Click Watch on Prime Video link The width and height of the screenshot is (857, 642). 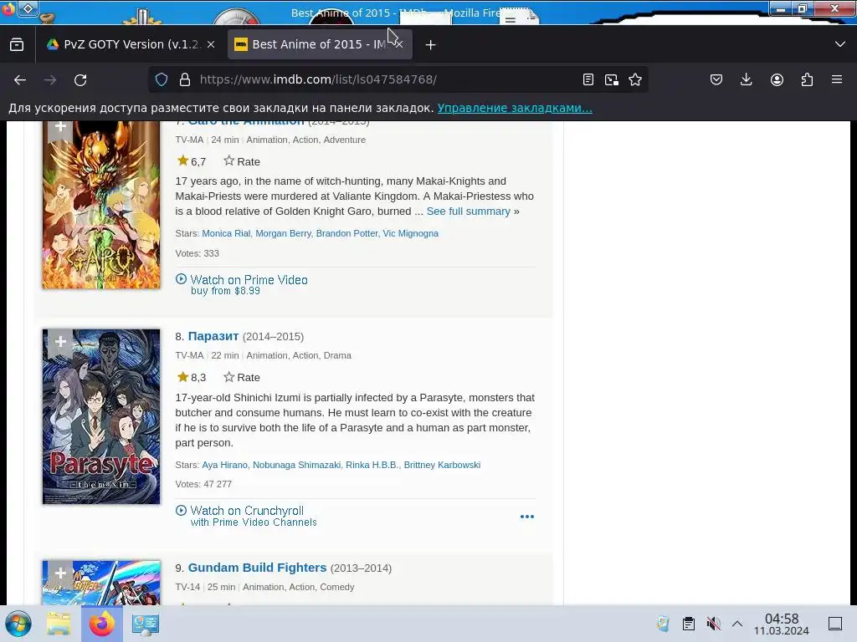(249, 280)
